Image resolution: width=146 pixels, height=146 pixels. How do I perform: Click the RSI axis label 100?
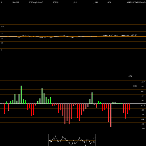2,27
